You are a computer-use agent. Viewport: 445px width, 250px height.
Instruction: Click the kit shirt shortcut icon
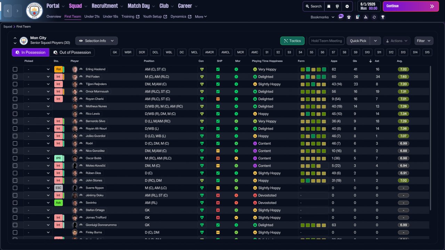[x=349, y=17]
